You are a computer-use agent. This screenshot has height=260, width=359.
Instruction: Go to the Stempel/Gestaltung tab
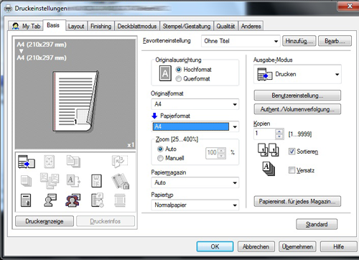[x=187, y=26]
